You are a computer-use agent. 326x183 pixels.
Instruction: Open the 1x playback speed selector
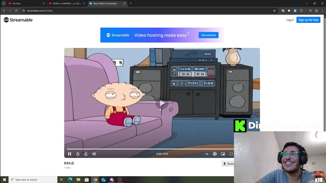tap(207, 154)
